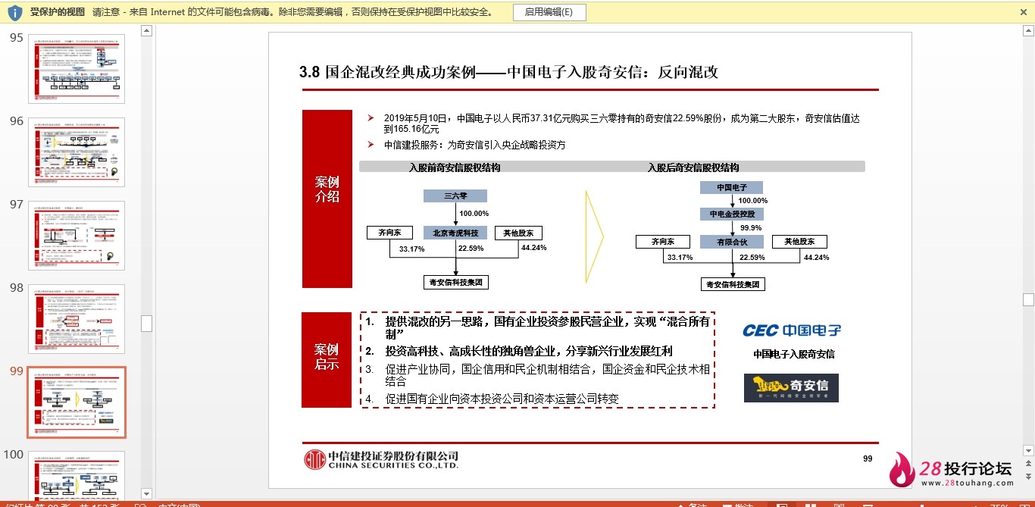Click the 入股后奇安信股权结构 header

pos(693,167)
